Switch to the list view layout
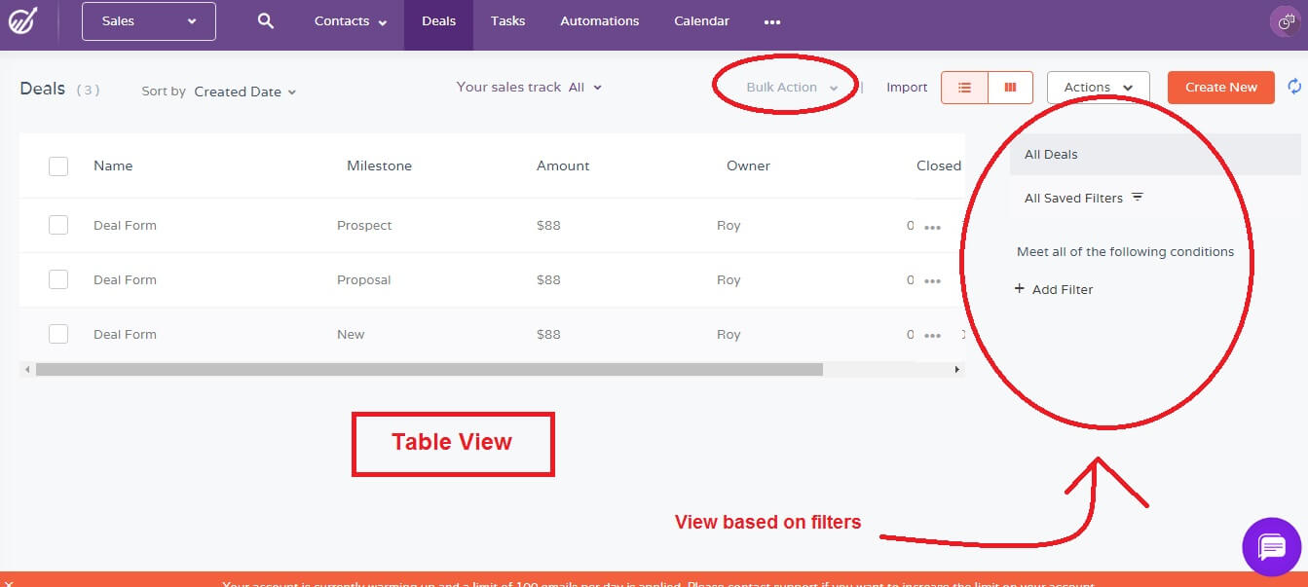This screenshot has height=587, width=1308. (x=963, y=87)
